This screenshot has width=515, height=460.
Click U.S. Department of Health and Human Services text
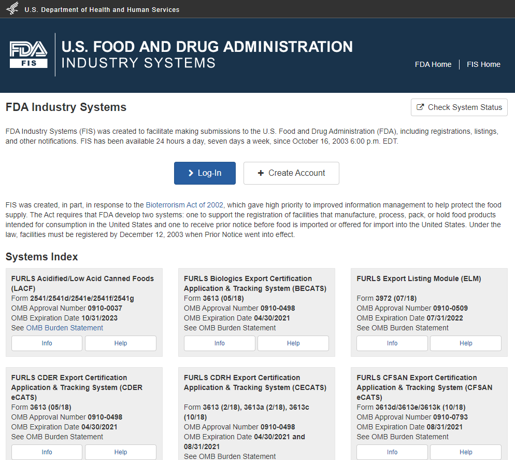point(102,9)
